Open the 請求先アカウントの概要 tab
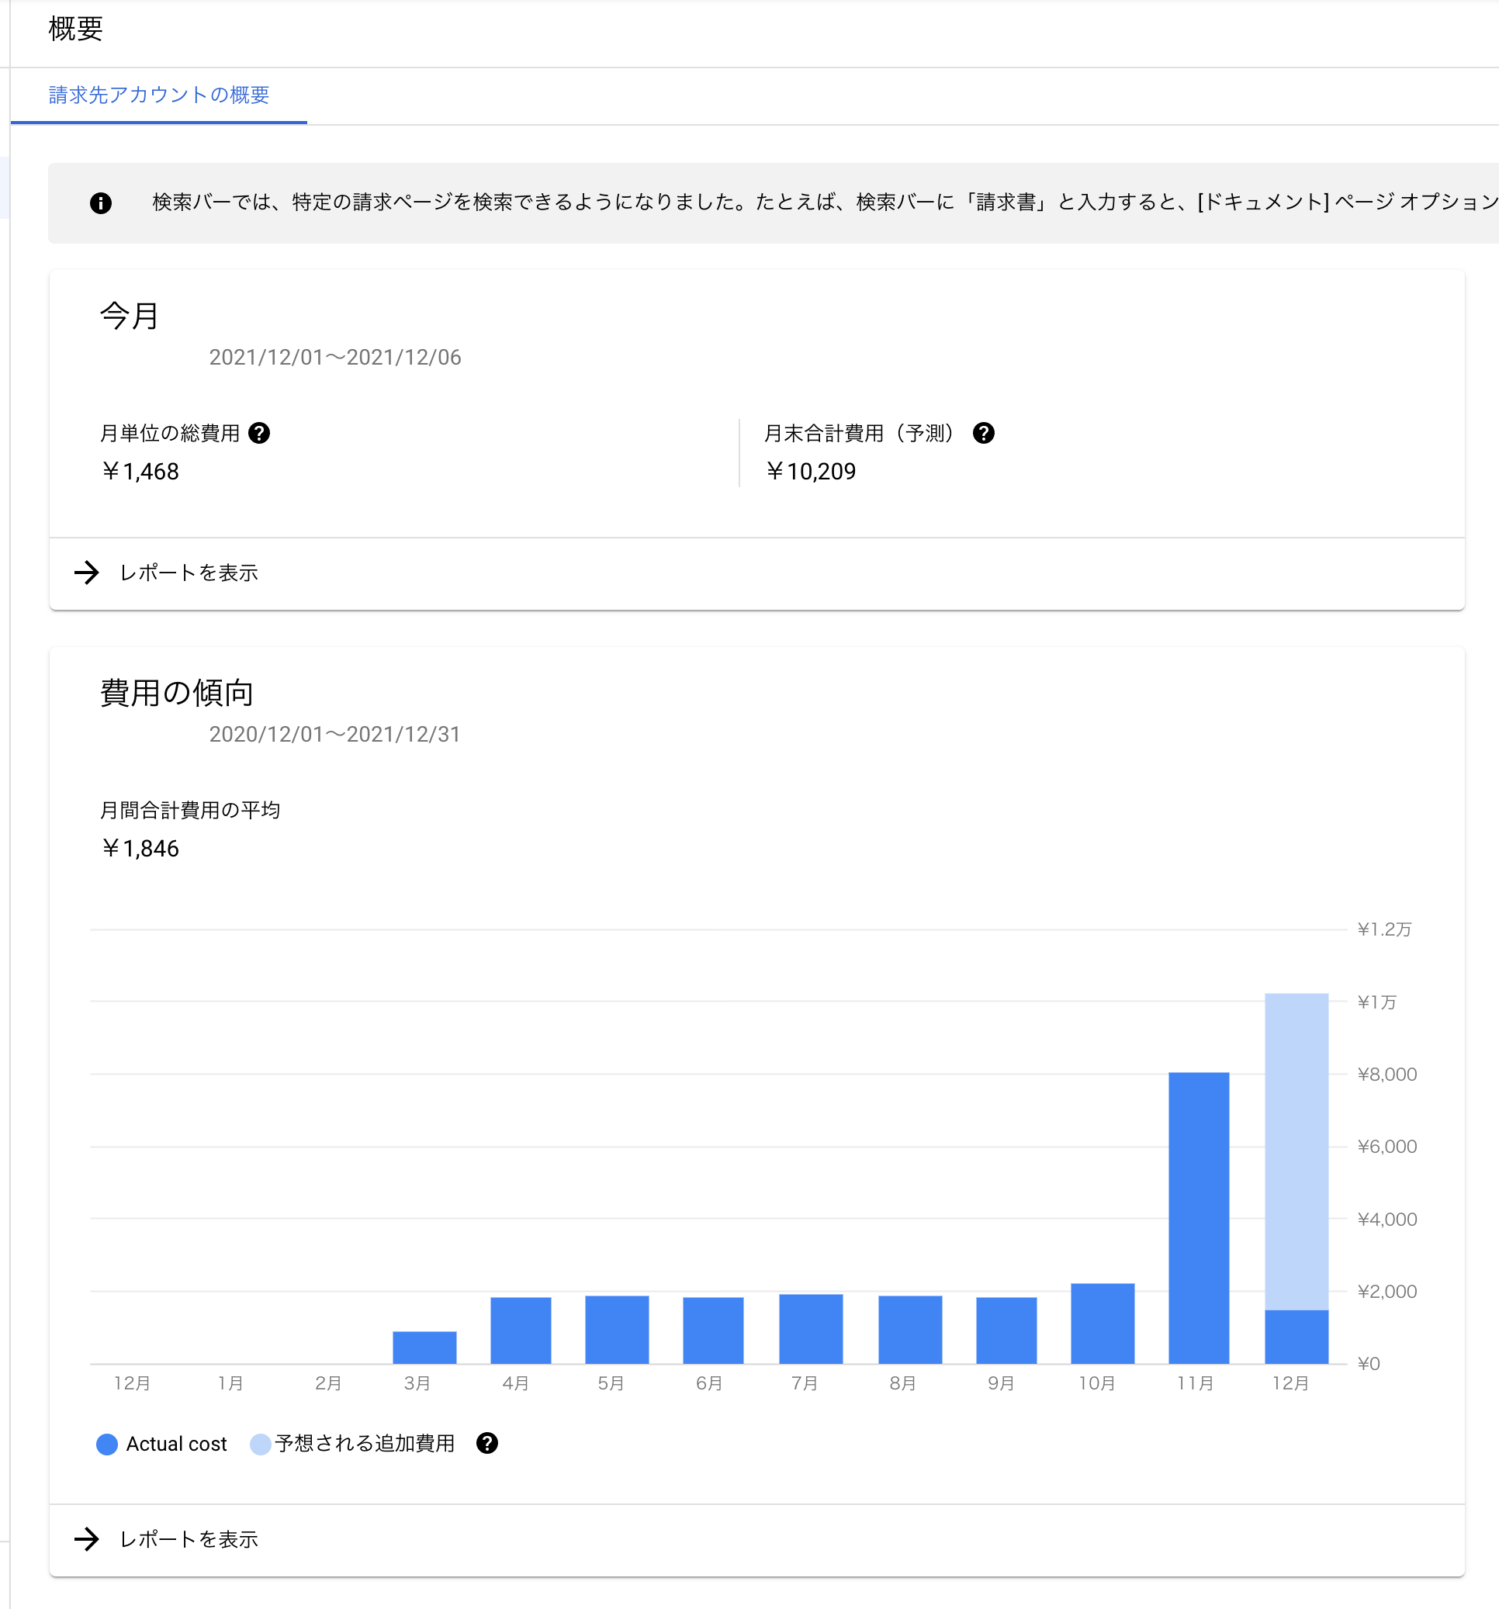 point(158,95)
